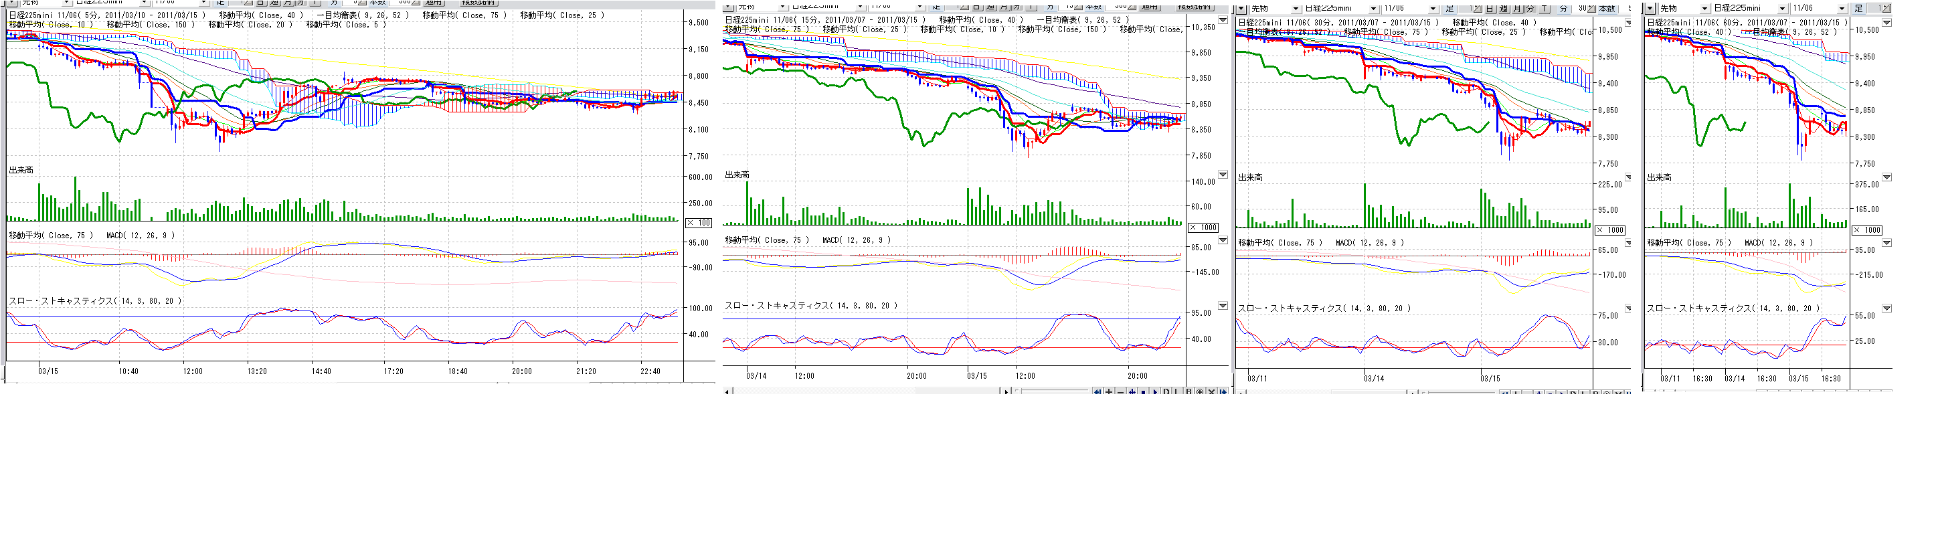Click the 適用 apply button in the 15-minute chart

[1149, 6]
